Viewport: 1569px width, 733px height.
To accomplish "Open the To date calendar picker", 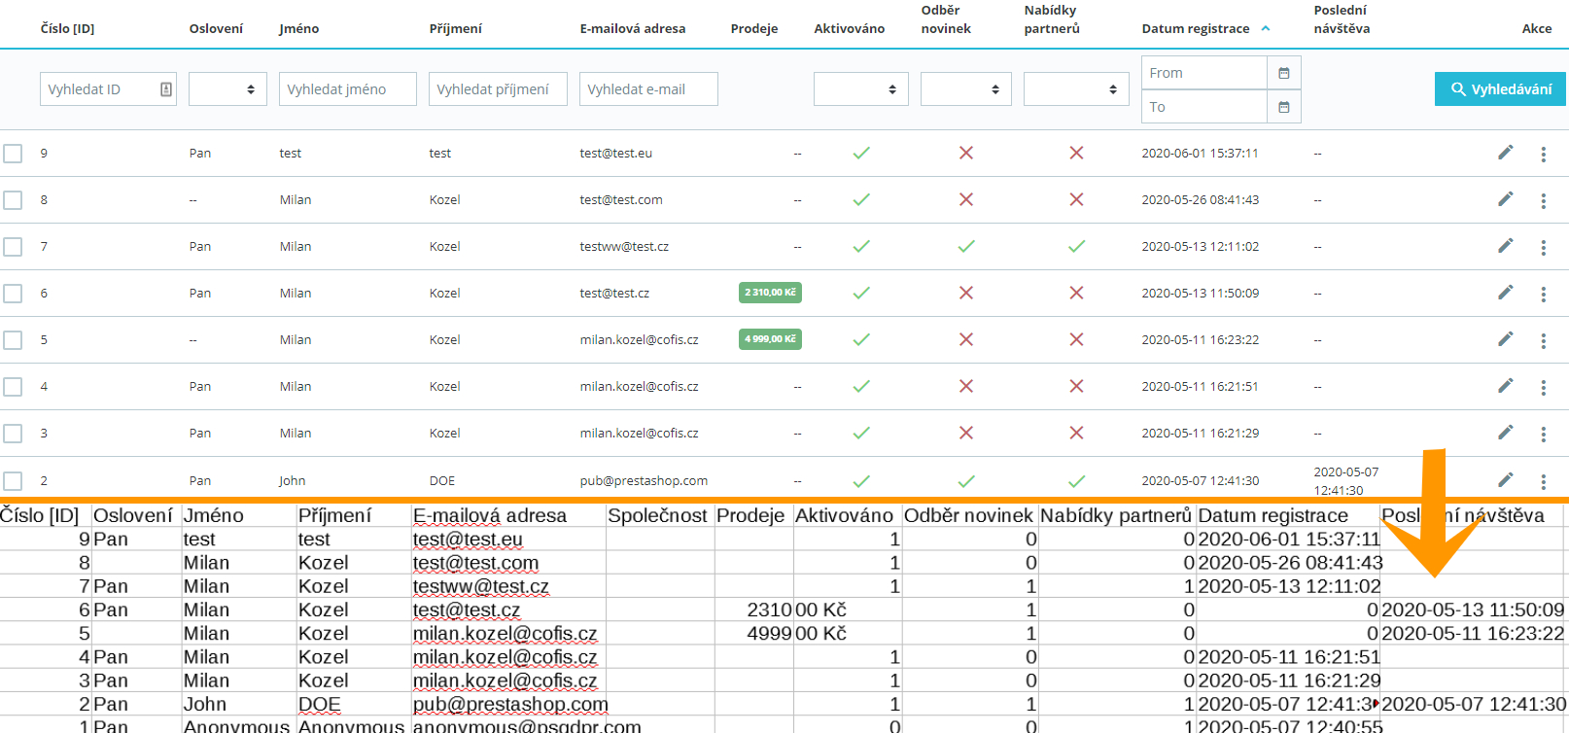I will coord(1284,107).
